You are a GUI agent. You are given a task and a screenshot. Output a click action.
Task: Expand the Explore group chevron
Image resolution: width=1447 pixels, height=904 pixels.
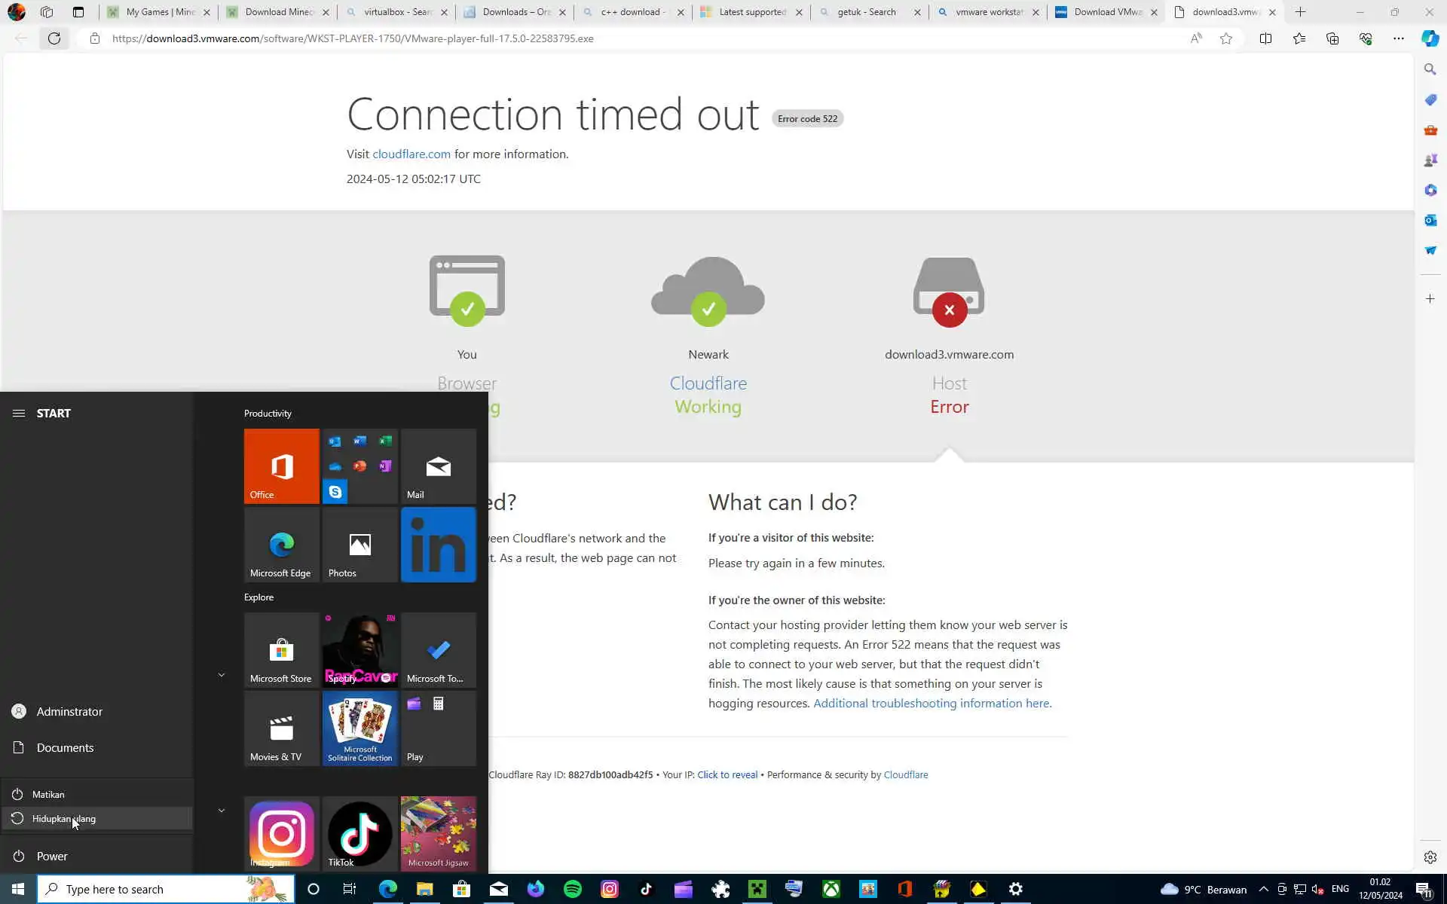tap(221, 675)
